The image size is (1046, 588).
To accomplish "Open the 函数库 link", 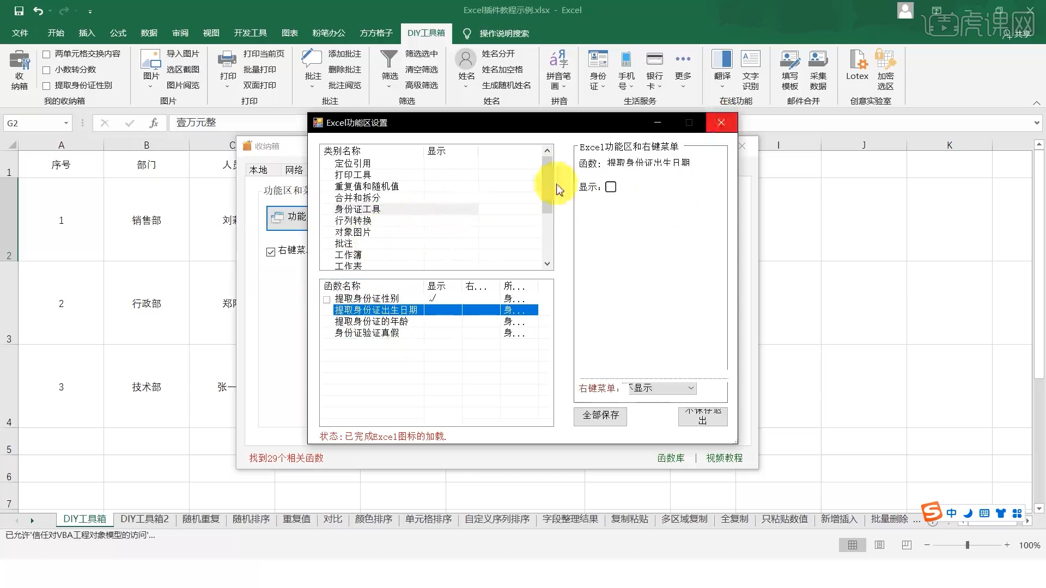I will point(671,458).
